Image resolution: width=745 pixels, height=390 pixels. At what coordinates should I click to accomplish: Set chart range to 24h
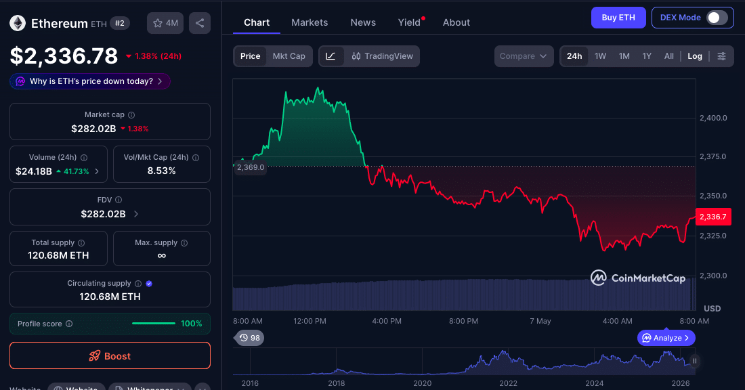coord(574,56)
